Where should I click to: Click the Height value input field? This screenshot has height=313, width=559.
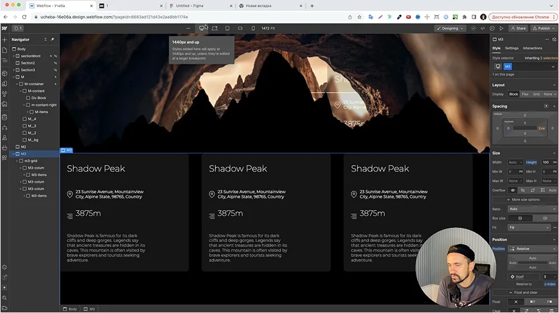tap(546, 162)
